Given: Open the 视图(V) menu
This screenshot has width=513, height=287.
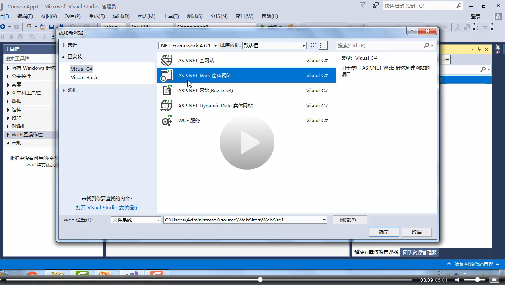Looking at the screenshot, I should point(49,16).
